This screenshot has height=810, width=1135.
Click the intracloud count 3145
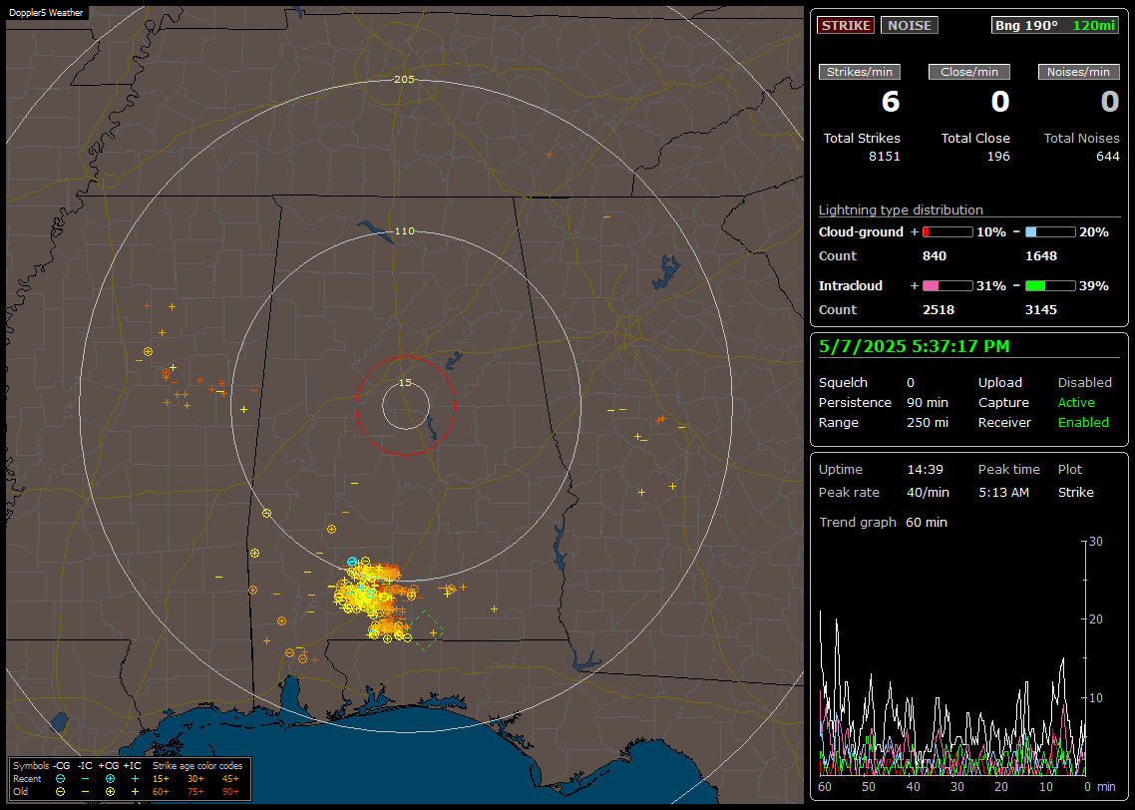point(1041,310)
